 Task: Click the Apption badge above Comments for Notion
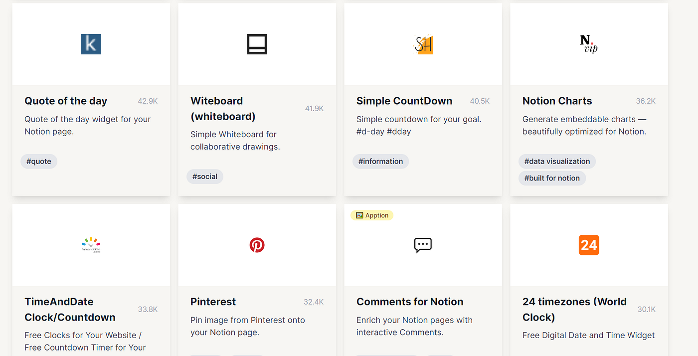click(372, 215)
